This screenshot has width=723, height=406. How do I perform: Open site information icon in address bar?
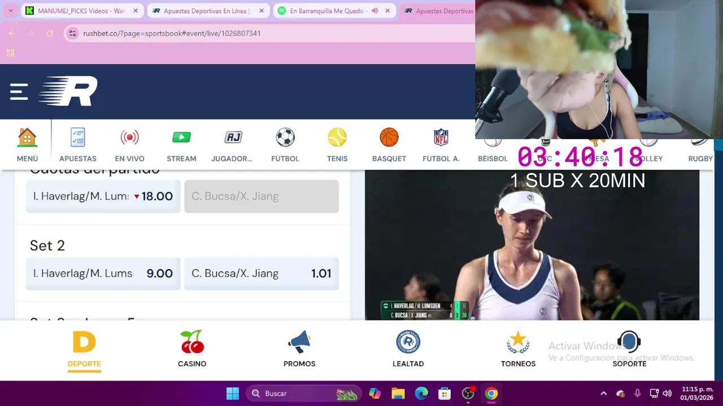[72, 33]
